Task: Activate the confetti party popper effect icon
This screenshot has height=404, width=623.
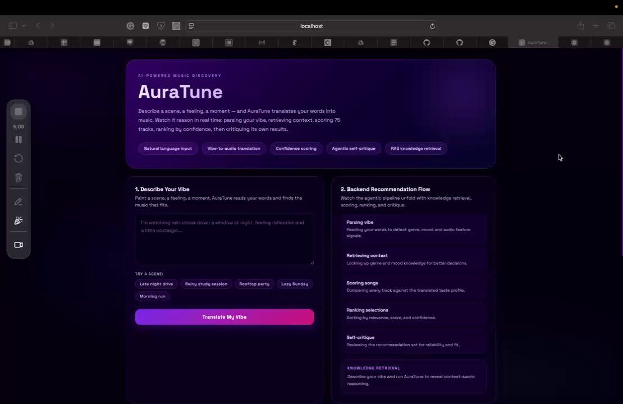Action: coord(19,221)
